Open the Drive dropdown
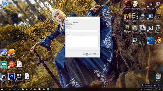This screenshot has width=163, height=91. (x=69, y=23)
